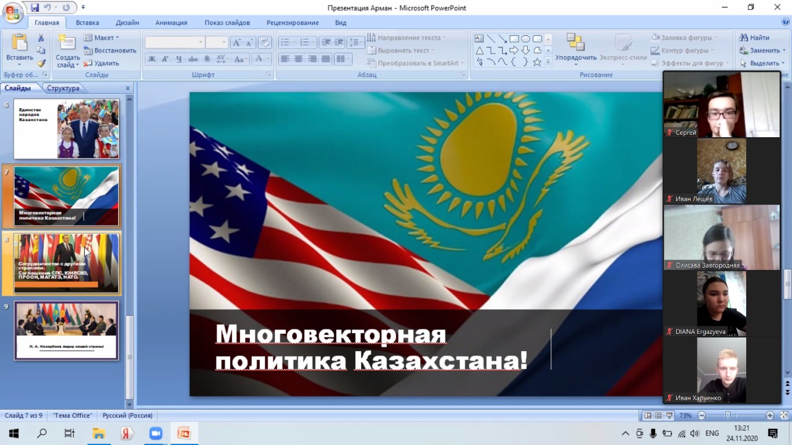Click the Copy icon in clipboard group
Viewport: 792px width, 445px height.
[x=41, y=51]
